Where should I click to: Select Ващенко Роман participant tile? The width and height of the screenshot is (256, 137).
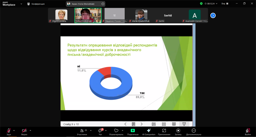coord(115,16)
